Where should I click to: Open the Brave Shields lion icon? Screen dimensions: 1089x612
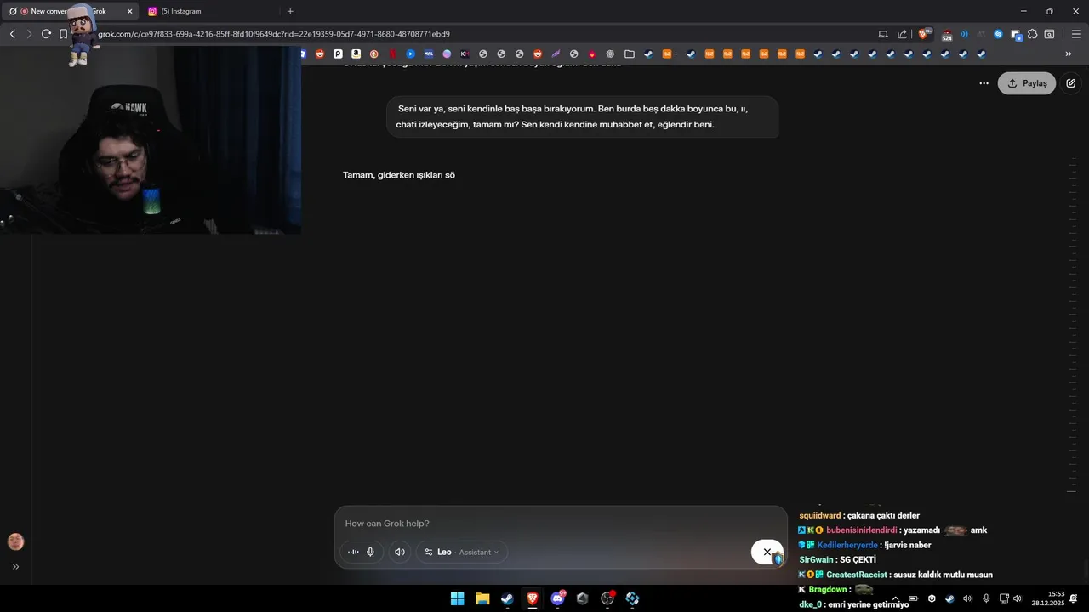[925, 34]
